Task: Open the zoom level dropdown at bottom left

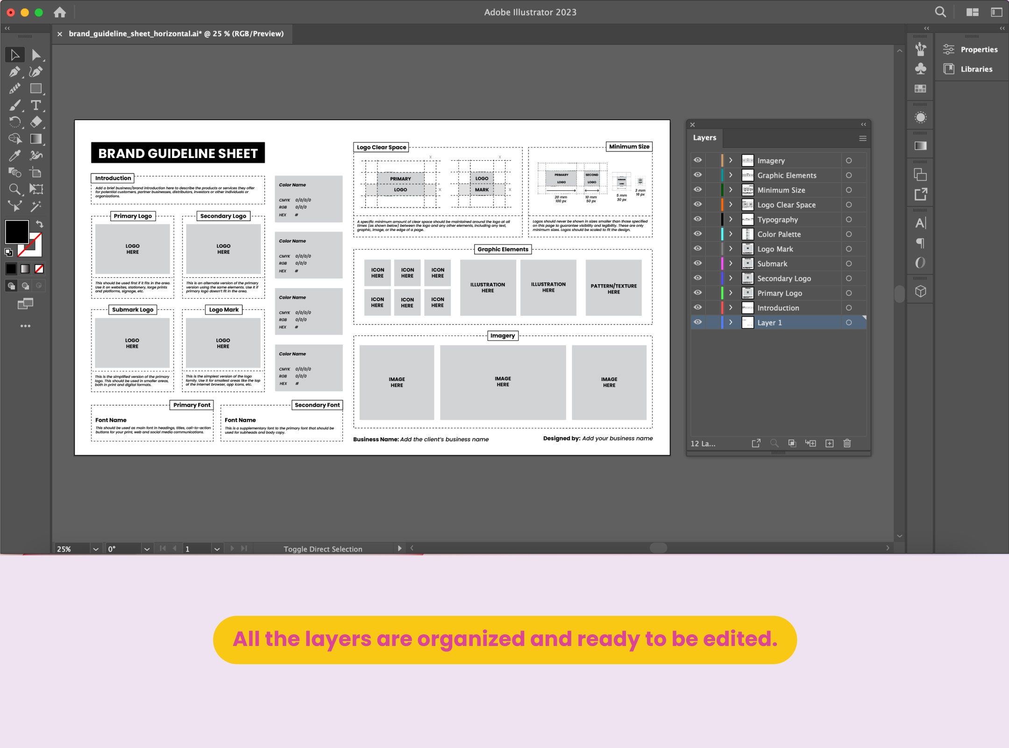Action: click(95, 549)
